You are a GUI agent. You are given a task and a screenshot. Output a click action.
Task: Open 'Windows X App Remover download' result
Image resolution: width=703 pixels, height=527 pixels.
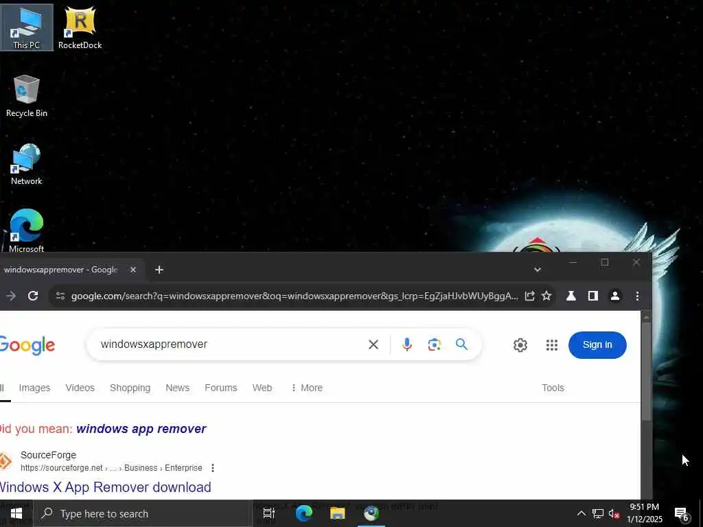(x=105, y=487)
